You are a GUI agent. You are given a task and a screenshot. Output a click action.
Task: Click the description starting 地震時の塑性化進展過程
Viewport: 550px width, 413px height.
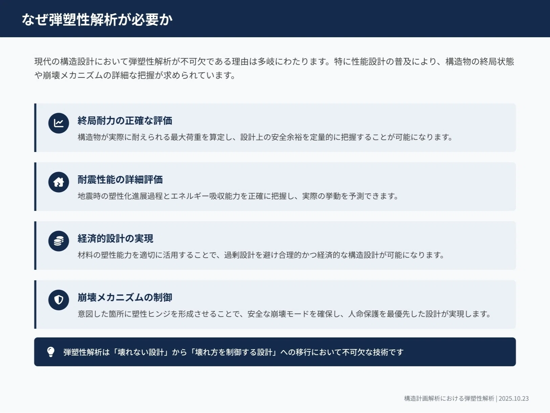[x=238, y=196]
